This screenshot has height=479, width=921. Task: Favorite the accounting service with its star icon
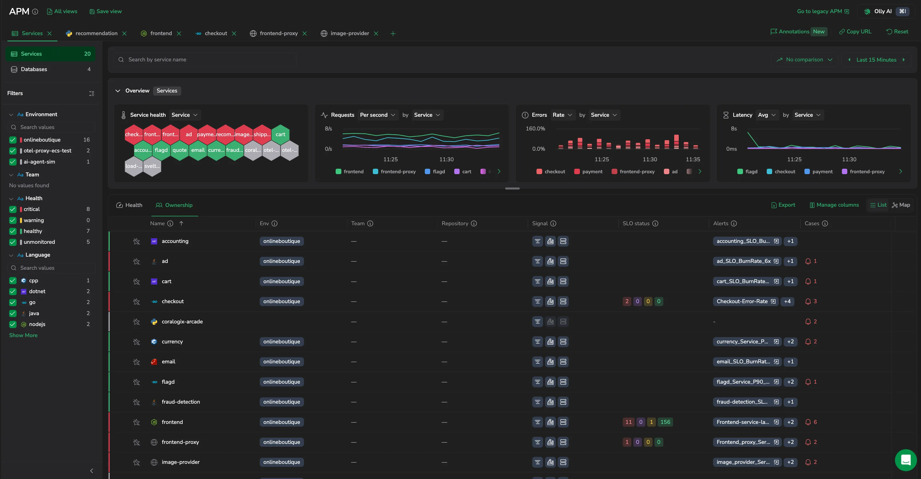point(136,241)
